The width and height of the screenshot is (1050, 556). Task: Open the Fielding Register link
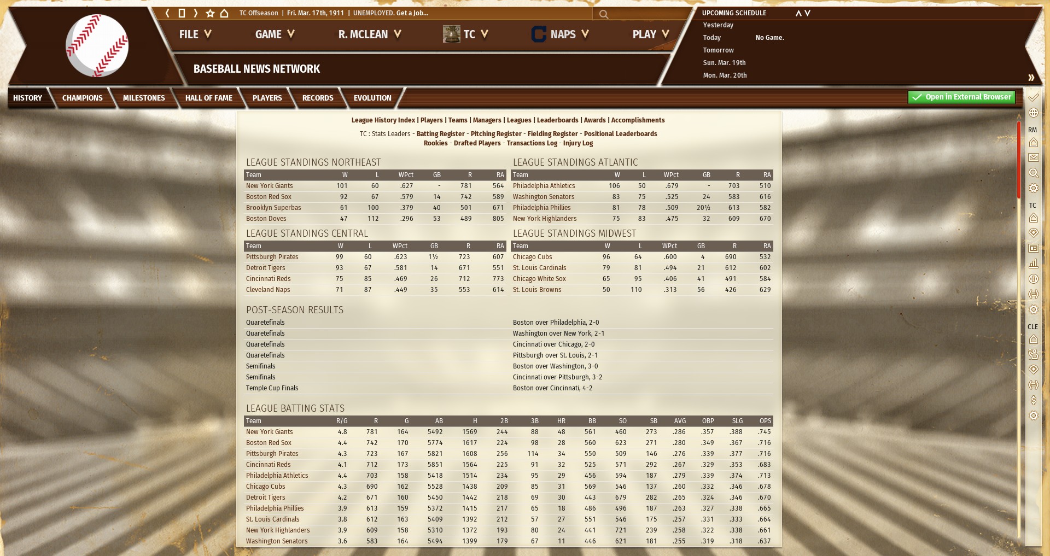(552, 134)
